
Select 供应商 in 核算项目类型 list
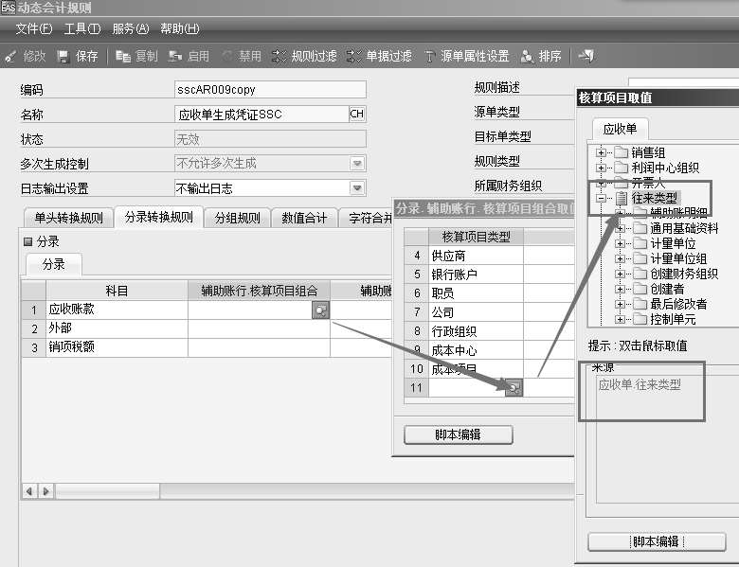(476, 256)
